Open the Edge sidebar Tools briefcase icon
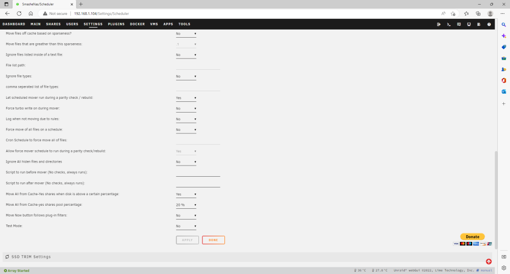The image size is (510, 274). click(503, 58)
